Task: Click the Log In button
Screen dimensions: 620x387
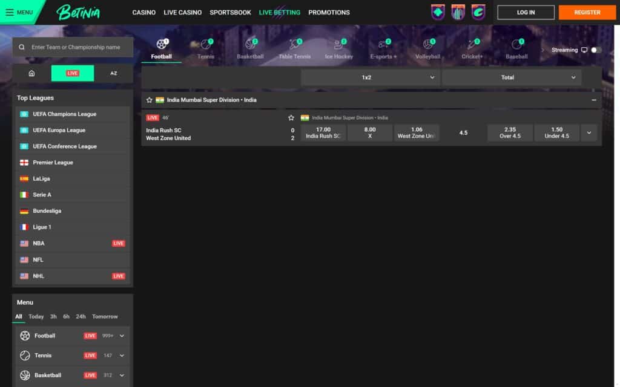Action: point(526,12)
